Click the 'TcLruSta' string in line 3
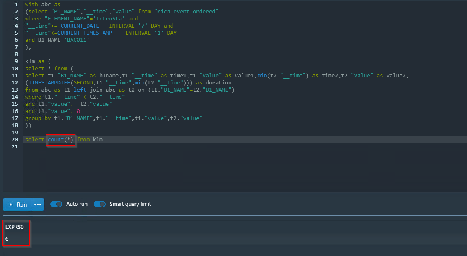 [x=109, y=19]
